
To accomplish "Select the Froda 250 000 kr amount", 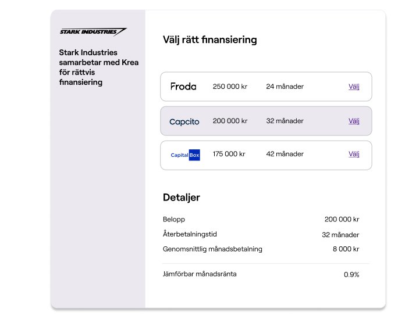I will click(230, 87).
